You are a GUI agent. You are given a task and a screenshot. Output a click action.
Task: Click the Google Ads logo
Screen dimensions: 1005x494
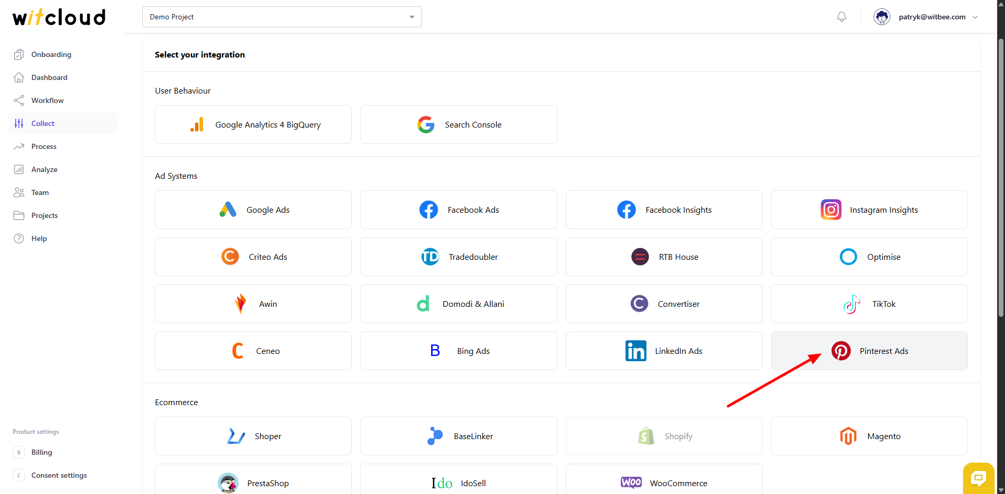tap(228, 210)
